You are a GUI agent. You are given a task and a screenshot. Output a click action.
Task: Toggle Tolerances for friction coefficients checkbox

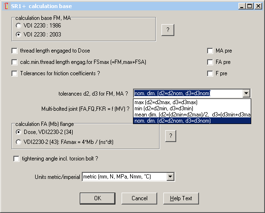point(15,73)
